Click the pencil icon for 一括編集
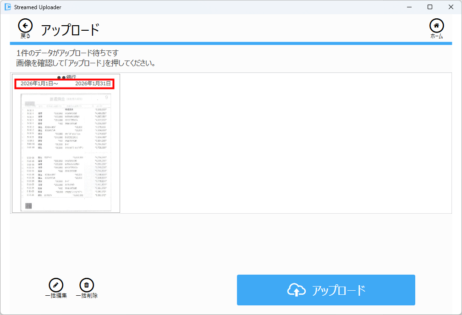462x315 pixels. [55, 285]
